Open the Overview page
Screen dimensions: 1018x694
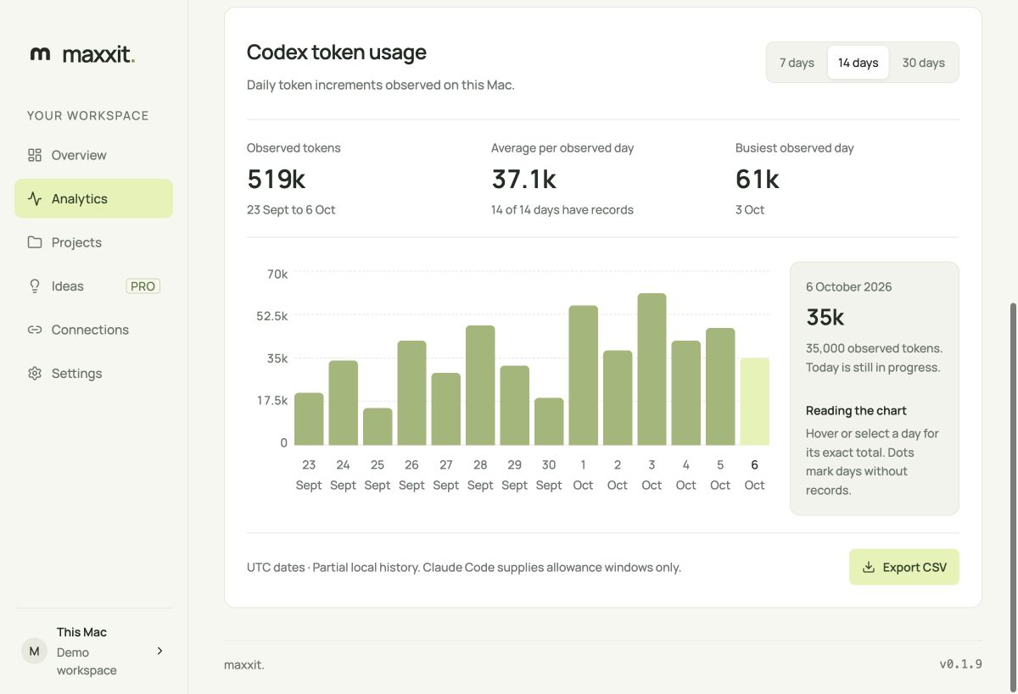coord(93,155)
